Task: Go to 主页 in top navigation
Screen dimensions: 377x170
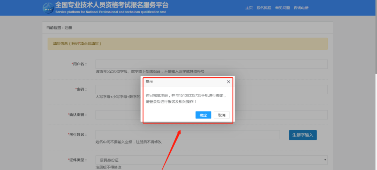Action: (249, 8)
